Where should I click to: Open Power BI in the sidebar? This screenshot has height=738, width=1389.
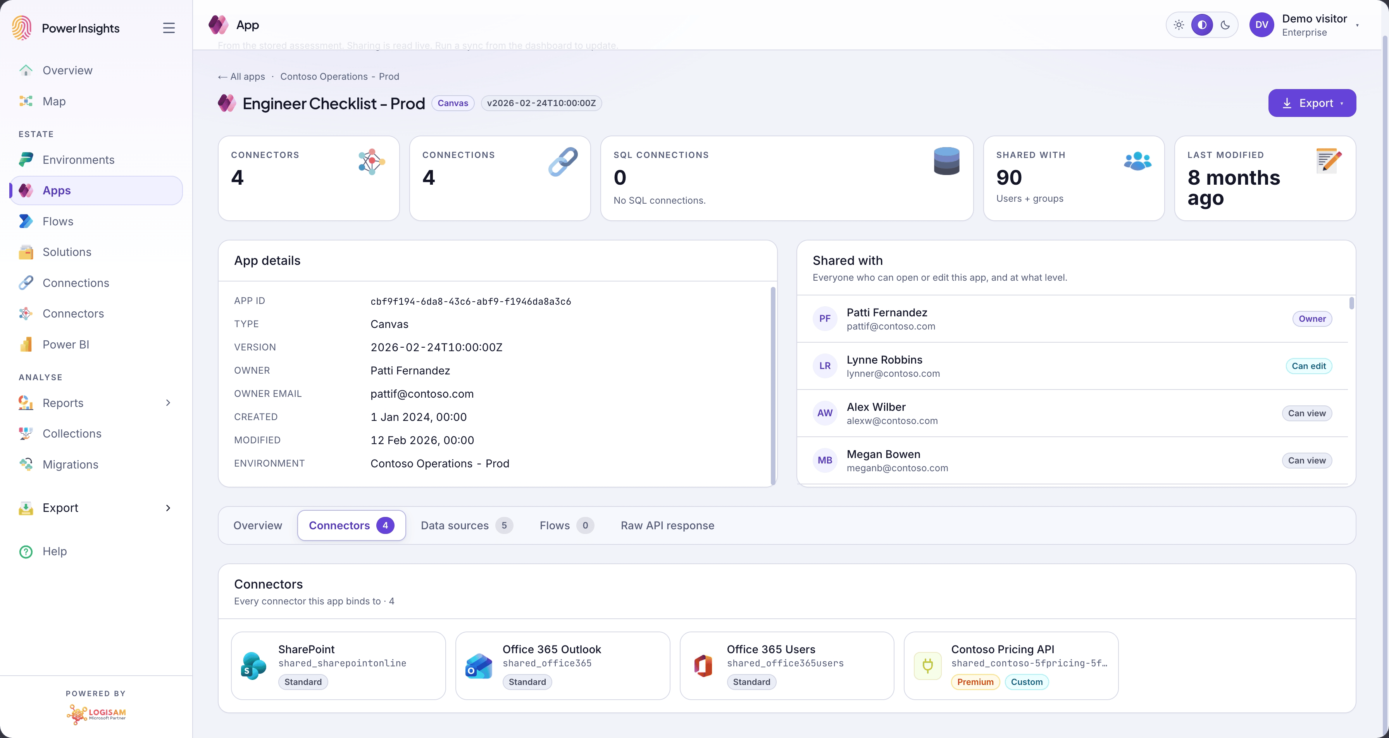[96, 345]
